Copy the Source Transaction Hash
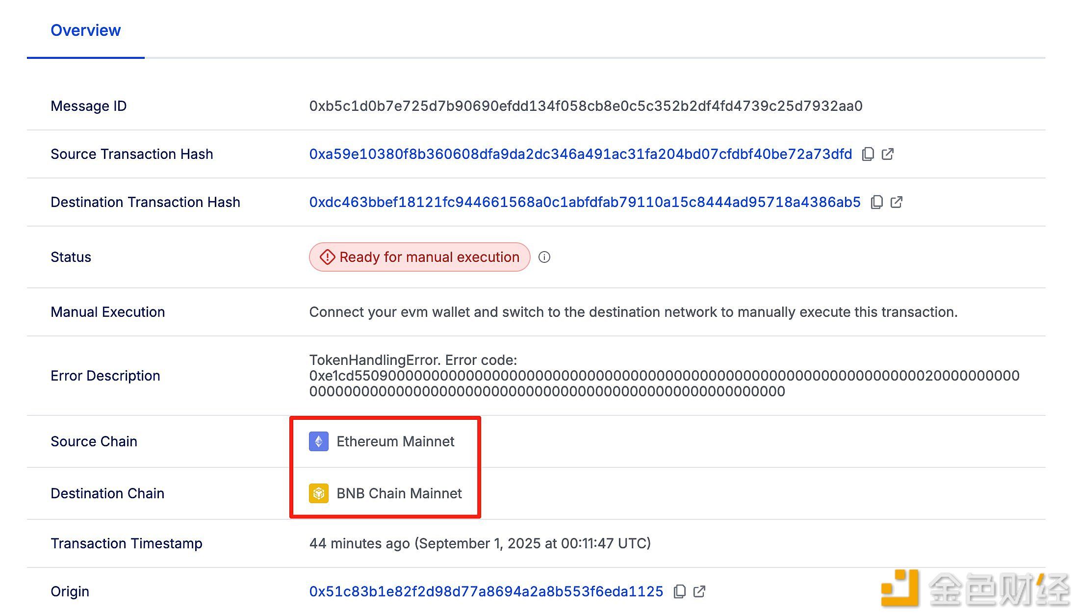 [868, 154]
